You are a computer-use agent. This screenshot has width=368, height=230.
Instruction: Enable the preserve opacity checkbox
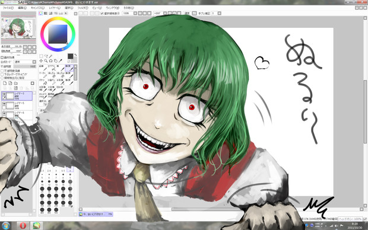(2, 71)
